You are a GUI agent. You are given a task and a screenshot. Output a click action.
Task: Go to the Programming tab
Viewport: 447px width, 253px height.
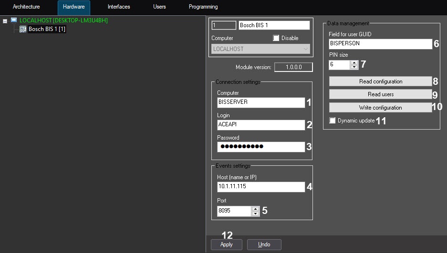203,7
